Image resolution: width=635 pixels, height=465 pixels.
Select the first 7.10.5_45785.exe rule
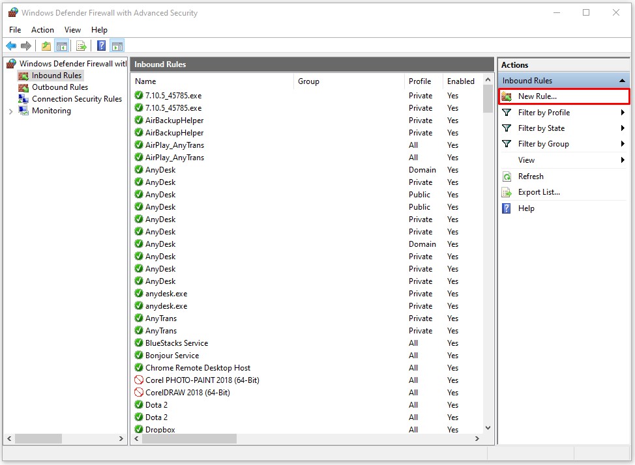(308, 96)
